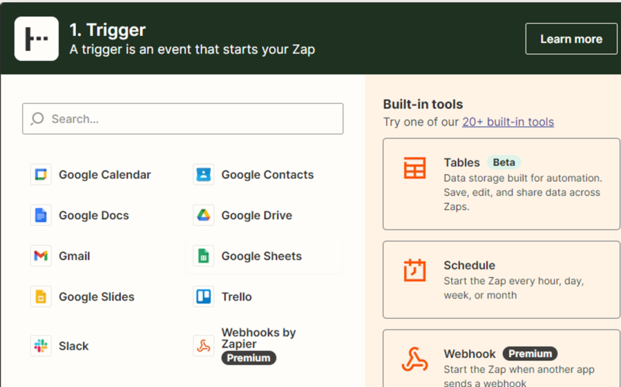
Task: Click the Built-in tools heading
Action: (423, 104)
